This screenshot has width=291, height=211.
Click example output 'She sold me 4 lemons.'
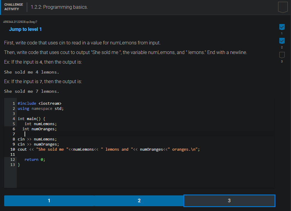(x=31, y=72)
